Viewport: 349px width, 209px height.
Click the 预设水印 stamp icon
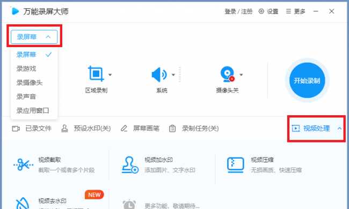pyautogui.click(x=64, y=129)
